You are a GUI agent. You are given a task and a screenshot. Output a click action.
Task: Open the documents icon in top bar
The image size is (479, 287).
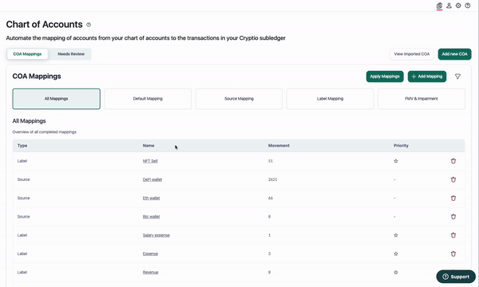(x=439, y=6)
